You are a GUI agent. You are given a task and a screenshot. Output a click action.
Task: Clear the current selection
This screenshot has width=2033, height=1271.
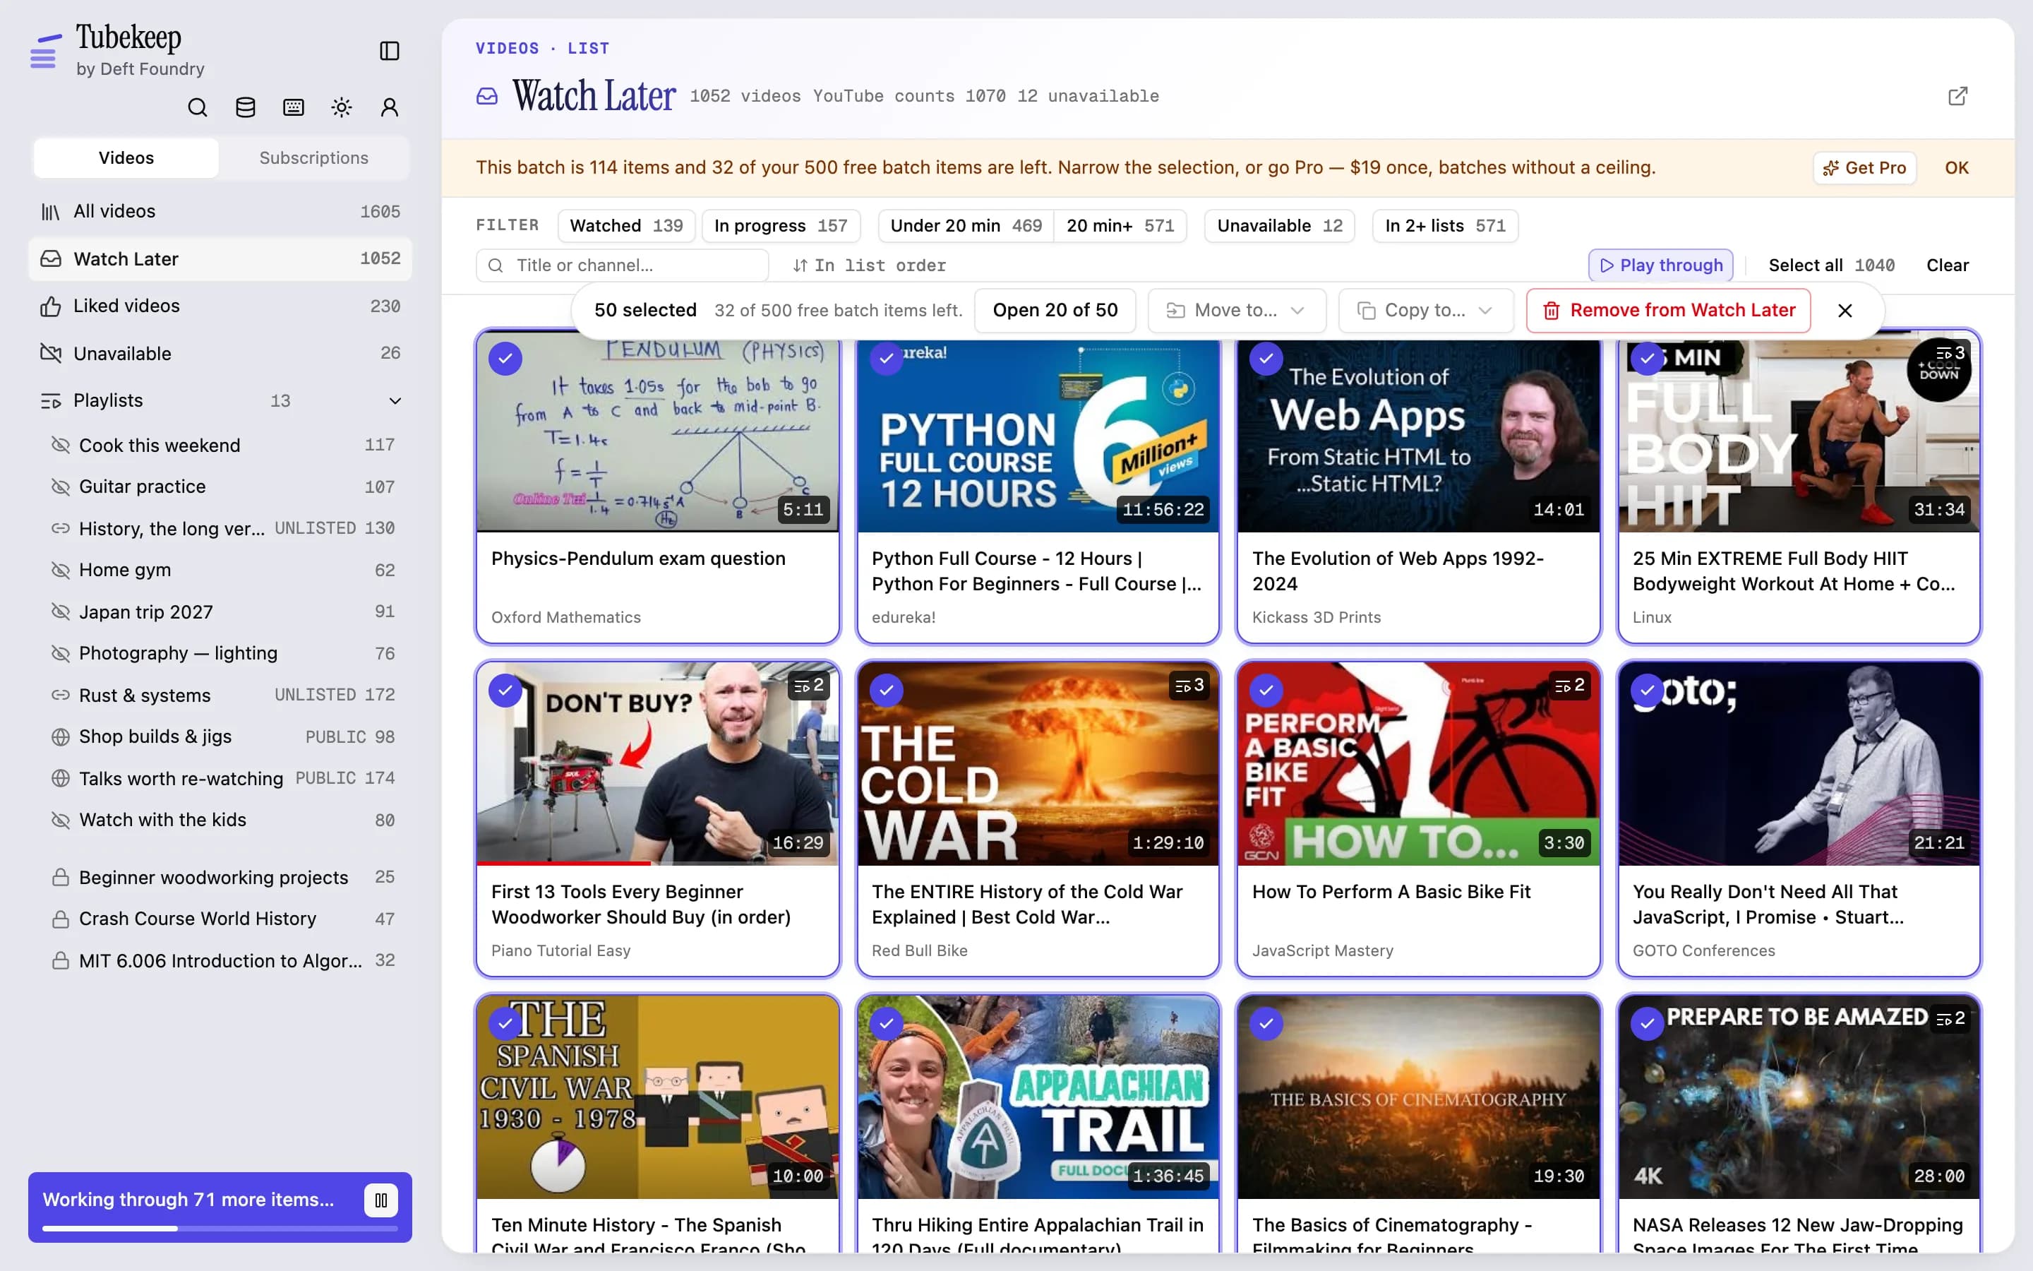(1948, 265)
